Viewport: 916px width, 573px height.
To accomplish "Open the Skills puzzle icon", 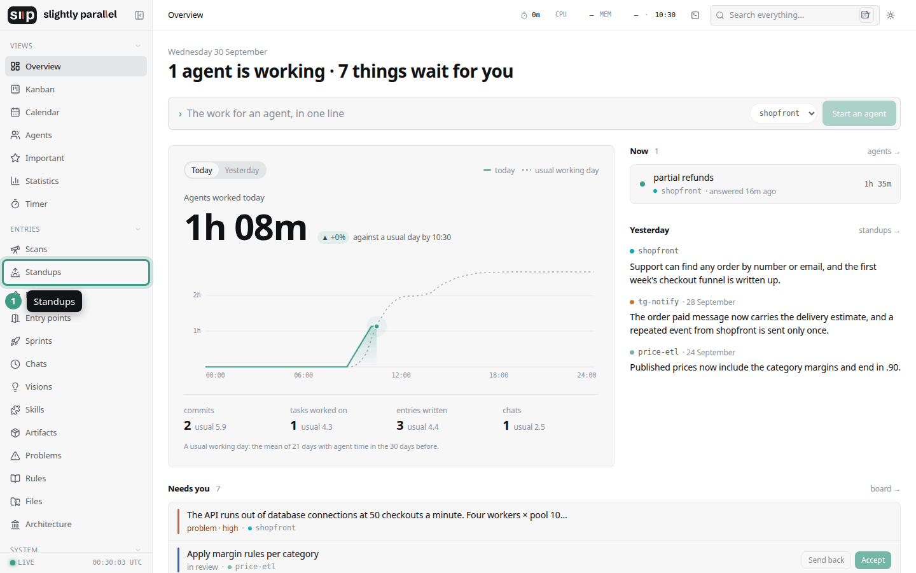I will pyautogui.click(x=15, y=409).
